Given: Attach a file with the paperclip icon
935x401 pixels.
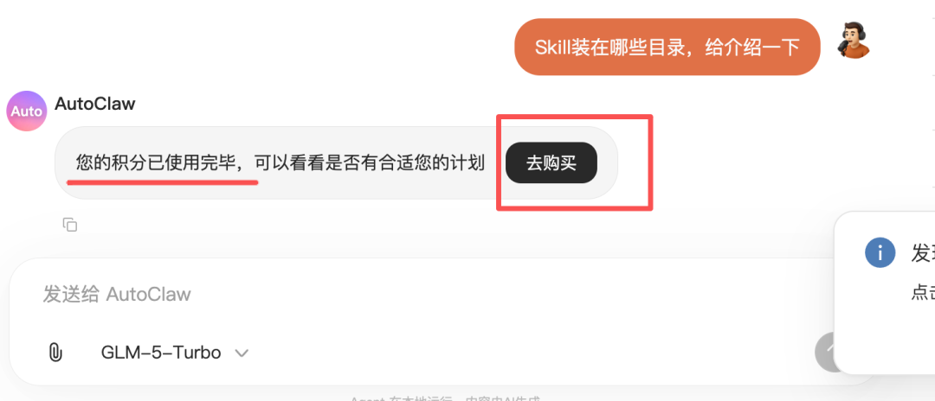Looking at the screenshot, I should 55,353.
